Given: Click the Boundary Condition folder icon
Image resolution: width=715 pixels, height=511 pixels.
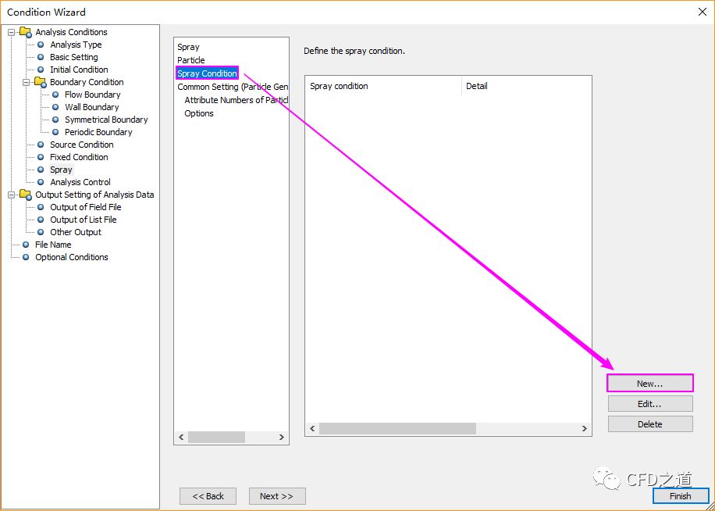Looking at the screenshot, I should coord(40,82).
